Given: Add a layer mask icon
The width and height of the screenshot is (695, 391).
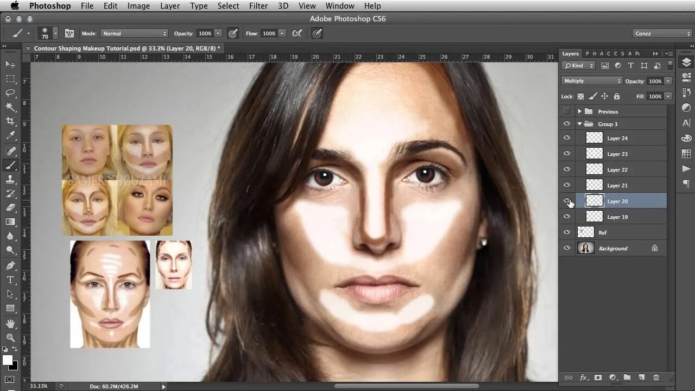Looking at the screenshot, I should pyautogui.click(x=598, y=377).
